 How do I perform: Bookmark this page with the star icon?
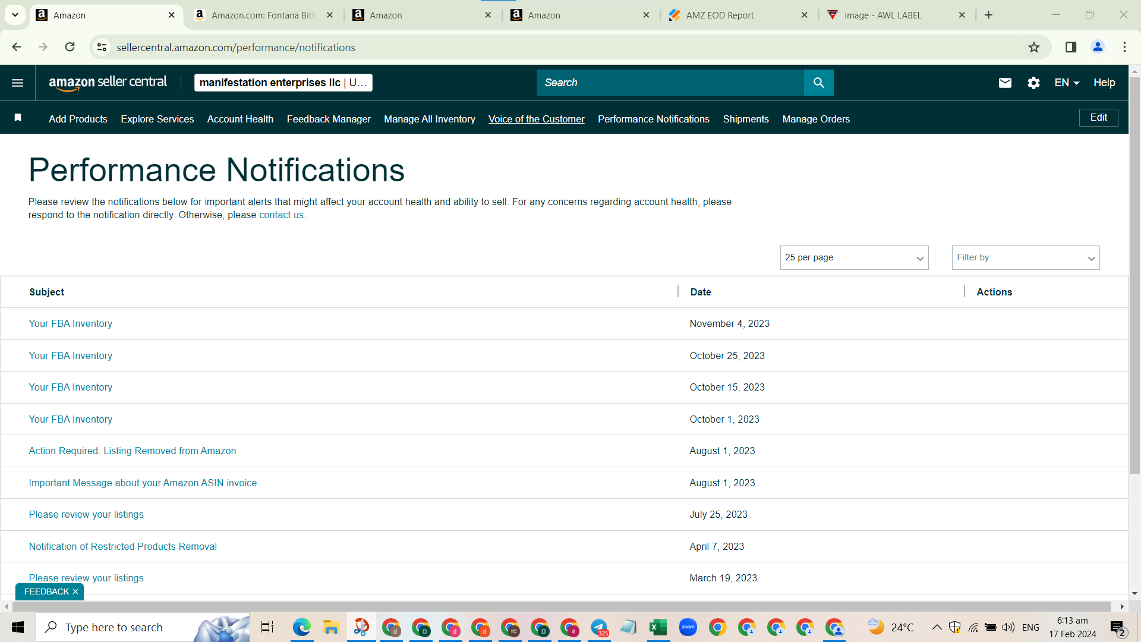[x=1034, y=47]
